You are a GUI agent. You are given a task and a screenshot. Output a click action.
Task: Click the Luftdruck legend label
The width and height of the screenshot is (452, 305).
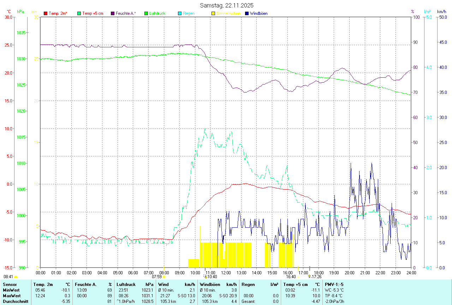click(157, 13)
